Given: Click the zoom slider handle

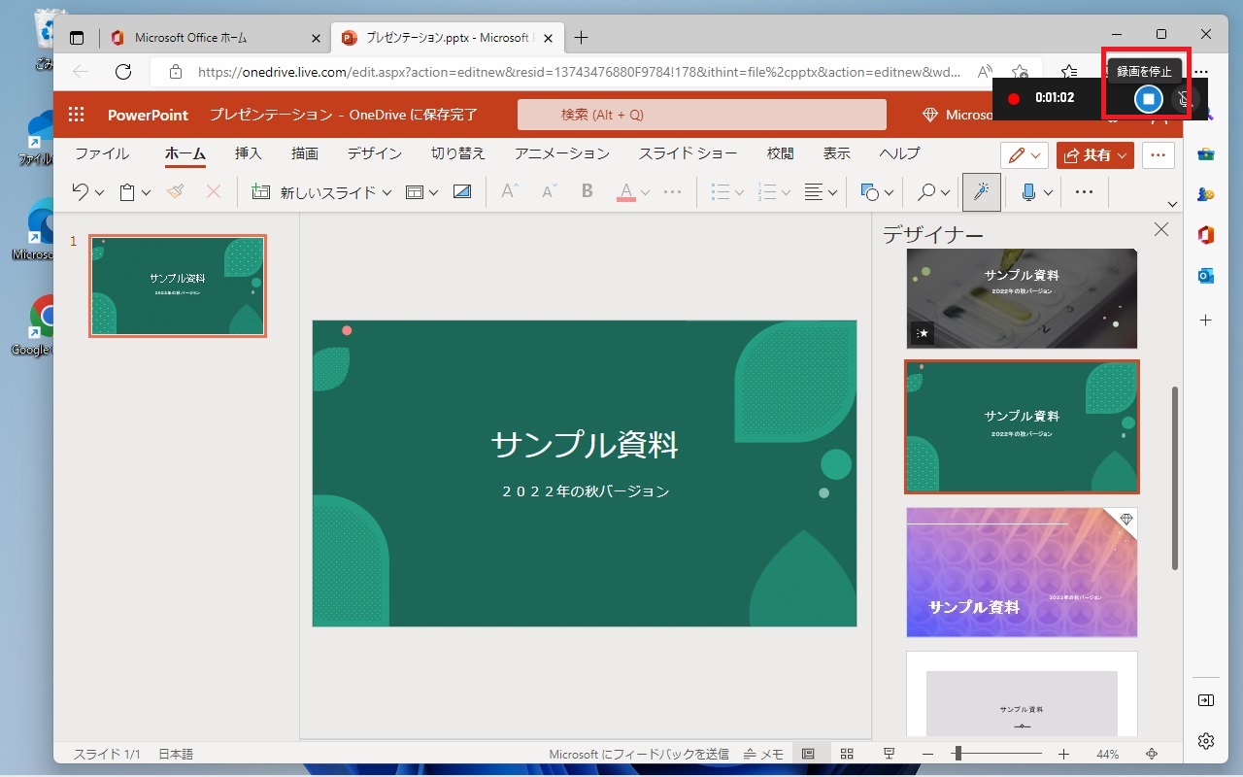Looking at the screenshot, I should [957, 754].
